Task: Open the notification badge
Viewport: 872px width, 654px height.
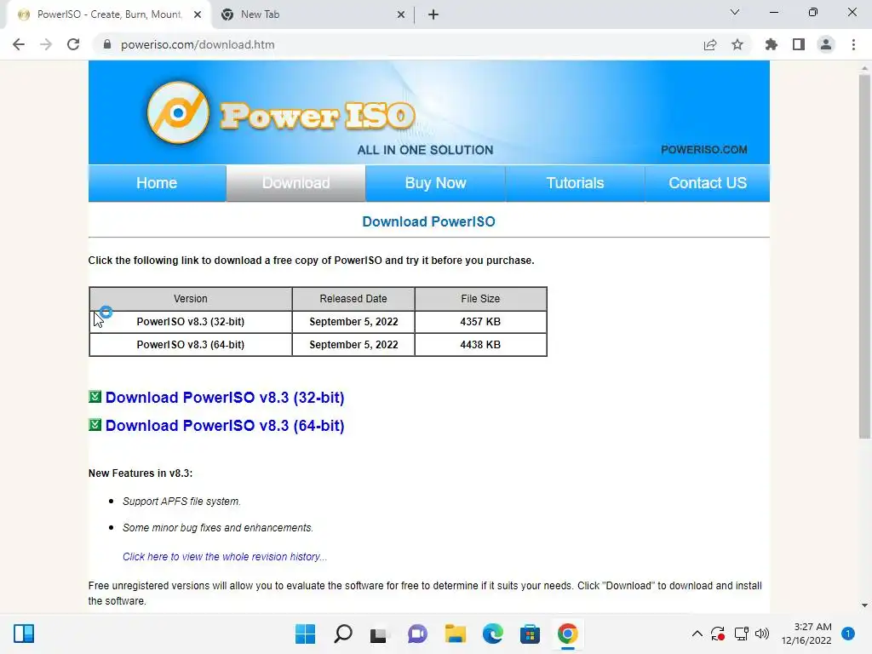Action: point(848,634)
